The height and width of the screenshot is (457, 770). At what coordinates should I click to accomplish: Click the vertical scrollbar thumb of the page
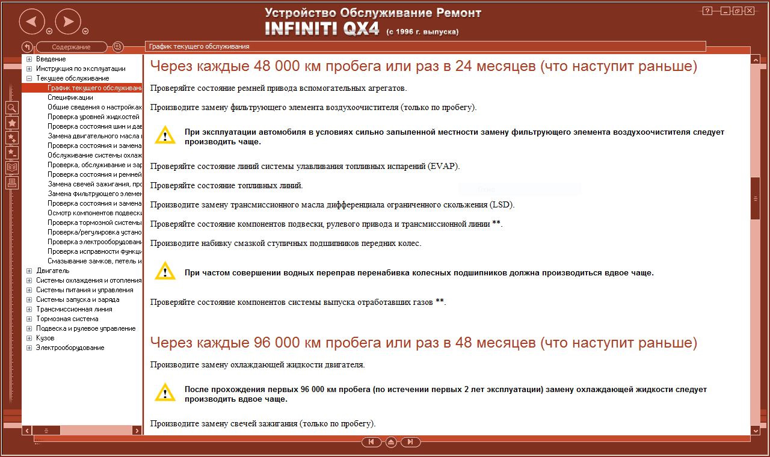coord(755,198)
